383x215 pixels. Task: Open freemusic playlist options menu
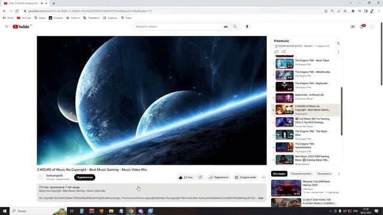click(338, 52)
